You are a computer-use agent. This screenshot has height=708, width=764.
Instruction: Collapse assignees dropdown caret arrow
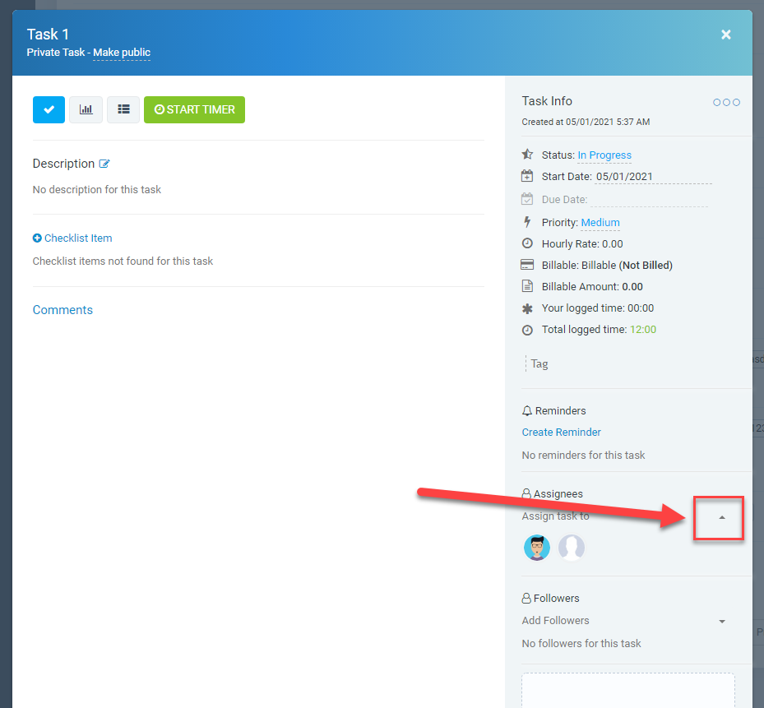pyautogui.click(x=722, y=517)
